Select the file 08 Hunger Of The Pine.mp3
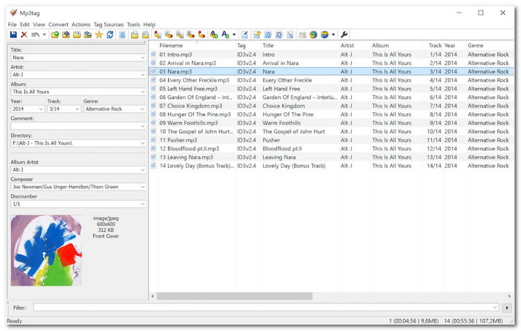 tap(195, 114)
